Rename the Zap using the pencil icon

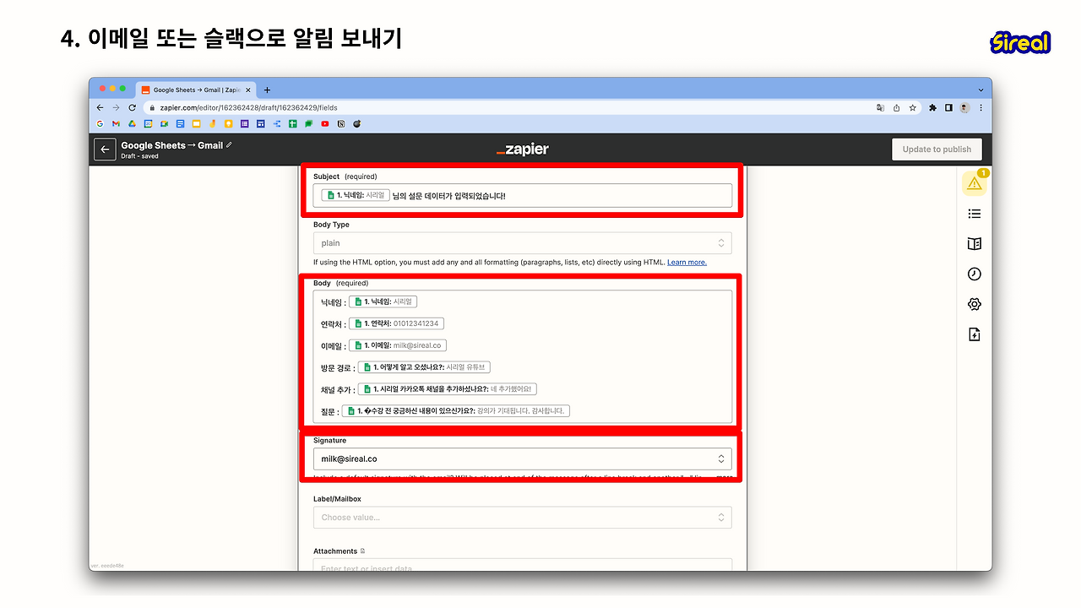coord(229,145)
